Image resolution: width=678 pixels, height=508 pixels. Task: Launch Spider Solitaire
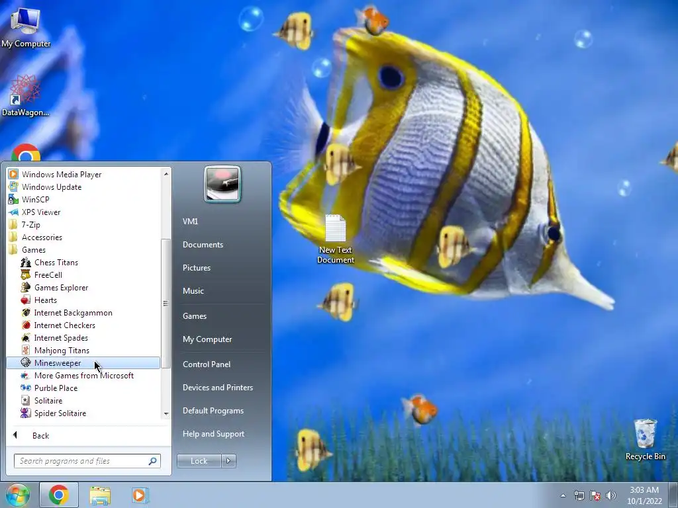(x=83, y=413)
